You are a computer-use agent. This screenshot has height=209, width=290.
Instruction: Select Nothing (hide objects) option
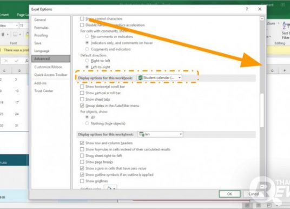coord(87,123)
